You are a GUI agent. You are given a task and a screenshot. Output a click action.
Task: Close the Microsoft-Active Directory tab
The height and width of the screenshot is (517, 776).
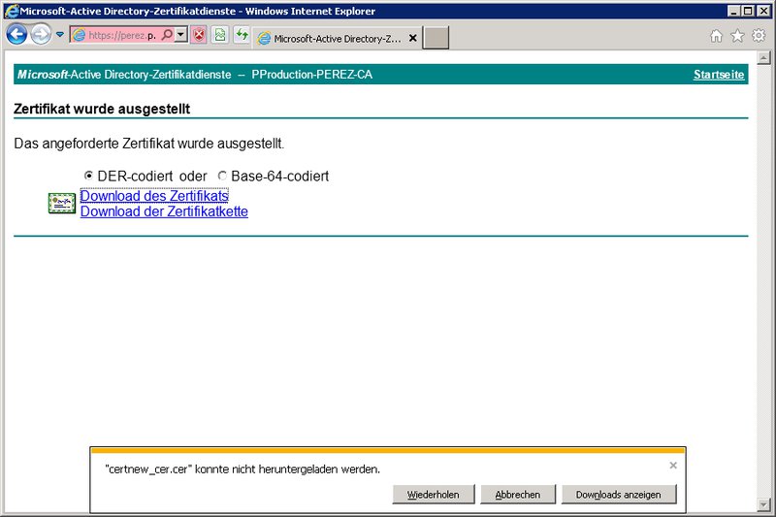[x=413, y=38]
